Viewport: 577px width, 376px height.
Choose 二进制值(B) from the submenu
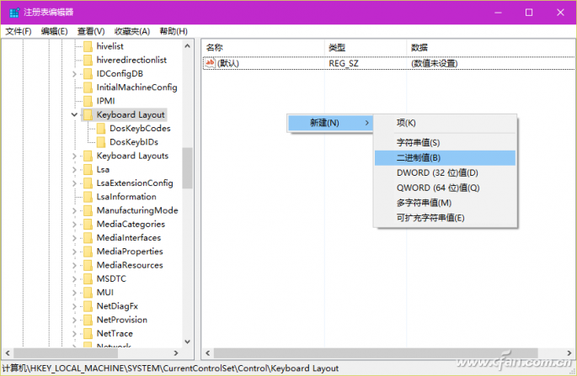point(445,157)
